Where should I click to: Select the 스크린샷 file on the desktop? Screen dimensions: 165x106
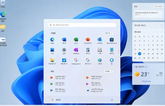click(3, 42)
